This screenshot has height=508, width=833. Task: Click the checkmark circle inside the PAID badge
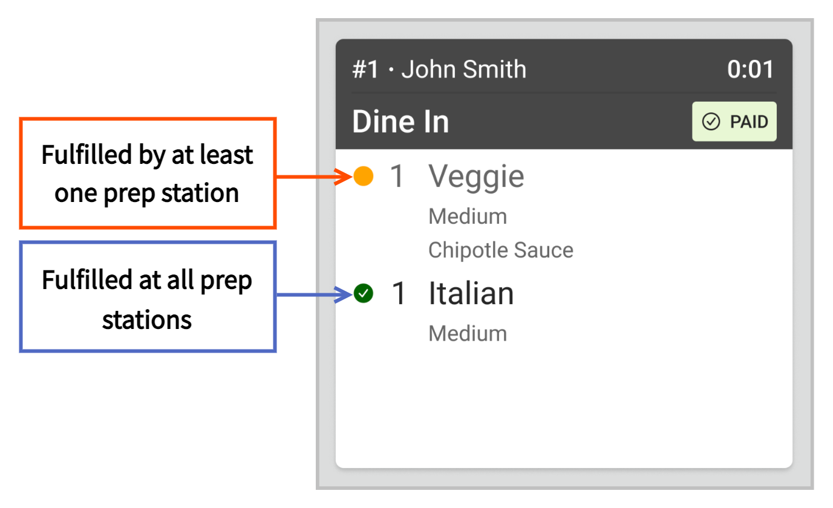[x=710, y=122]
